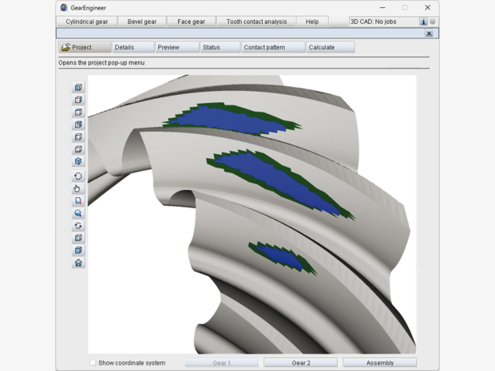Viewport: 495px width, 371px height.
Task: Click the Contact pattern button
Action: click(x=264, y=47)
